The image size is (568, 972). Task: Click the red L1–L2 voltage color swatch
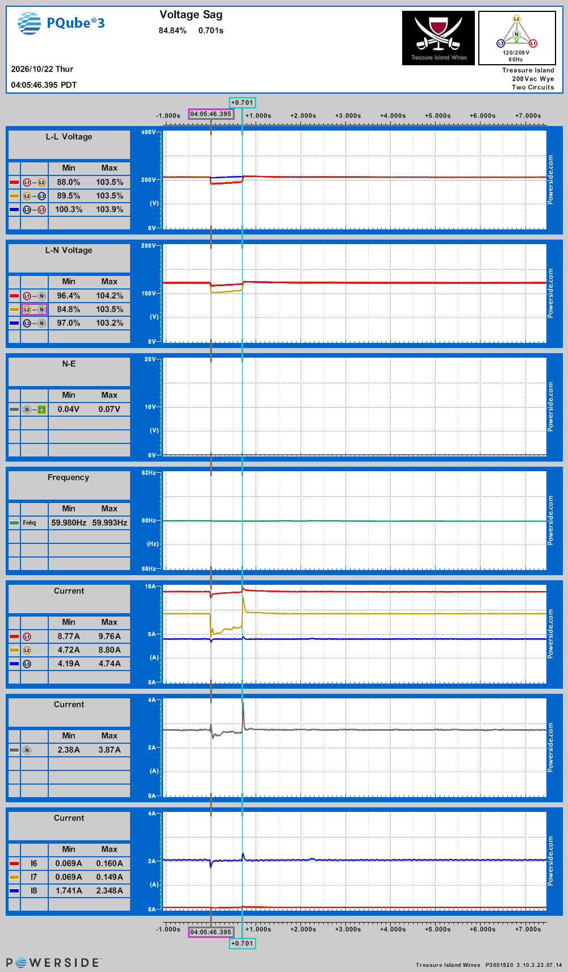(14, 182)
